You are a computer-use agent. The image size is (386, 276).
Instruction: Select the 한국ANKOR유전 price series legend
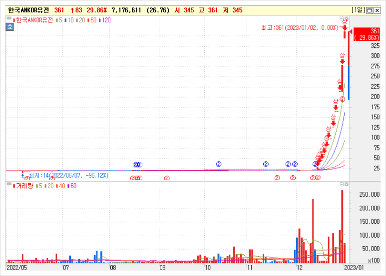pos(33,20)
